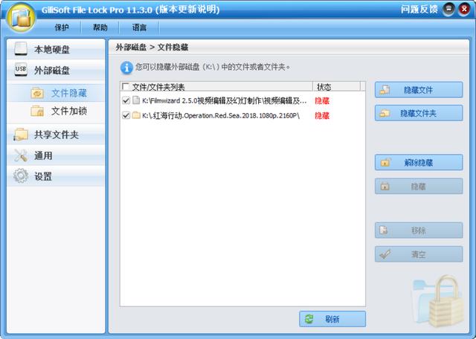Click the local hard disk drive icon
Screen dimensions: 476x339
21,49
